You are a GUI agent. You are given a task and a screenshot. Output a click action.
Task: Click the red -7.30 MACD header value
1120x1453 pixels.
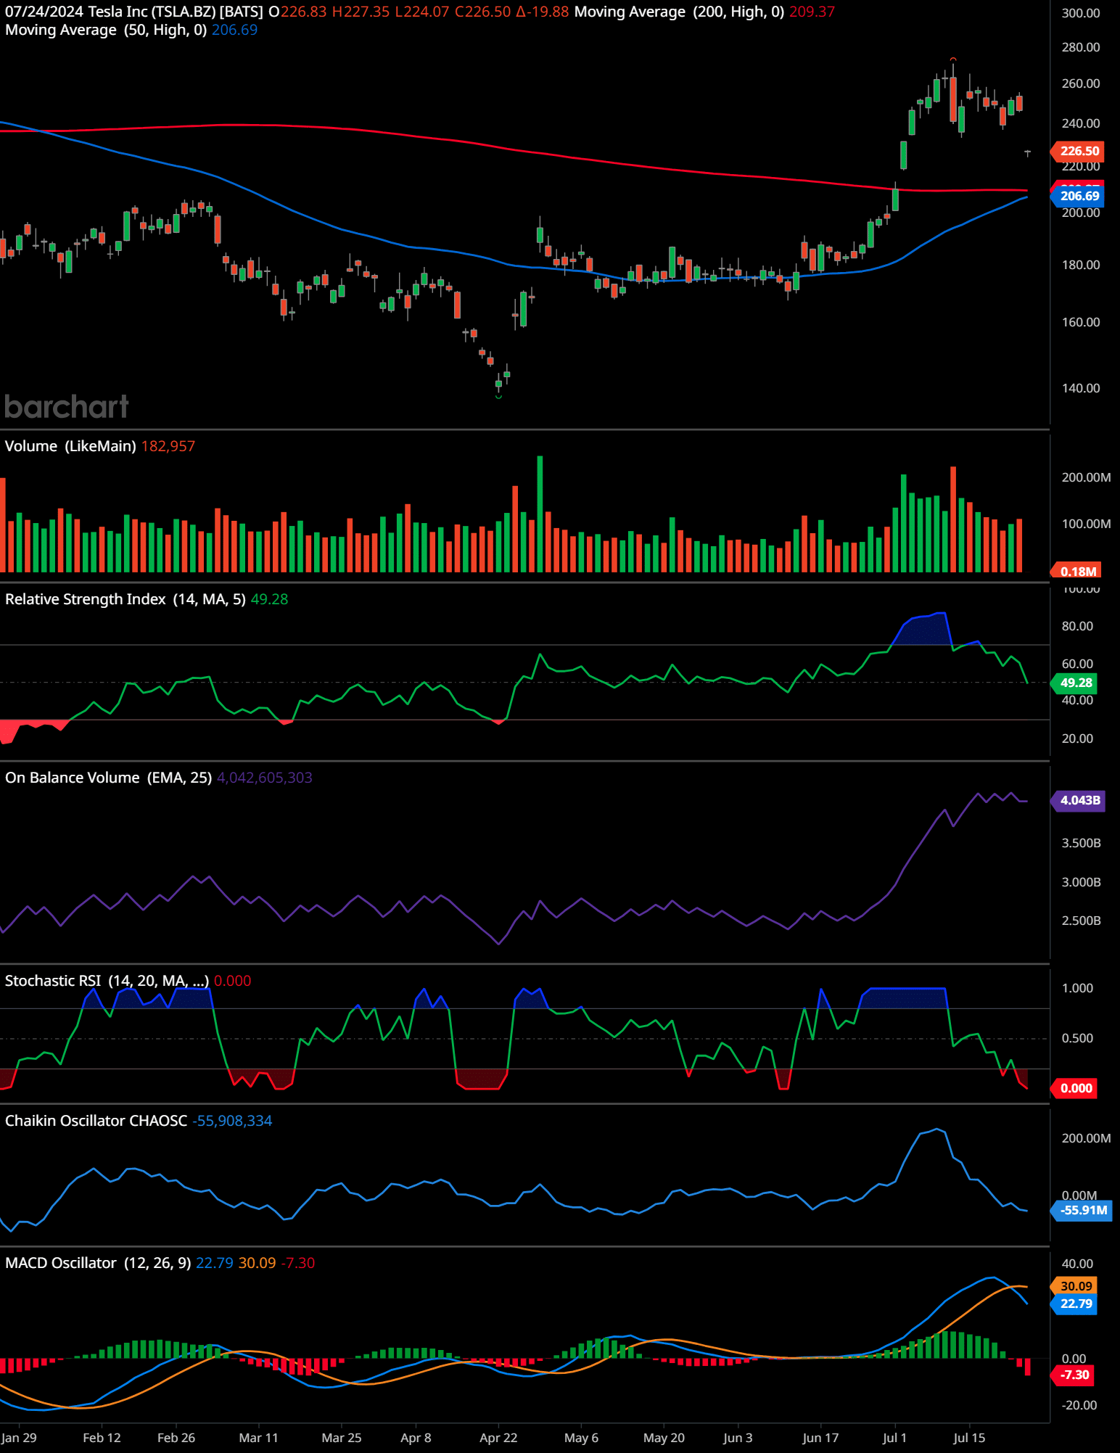coord(298,1263)
